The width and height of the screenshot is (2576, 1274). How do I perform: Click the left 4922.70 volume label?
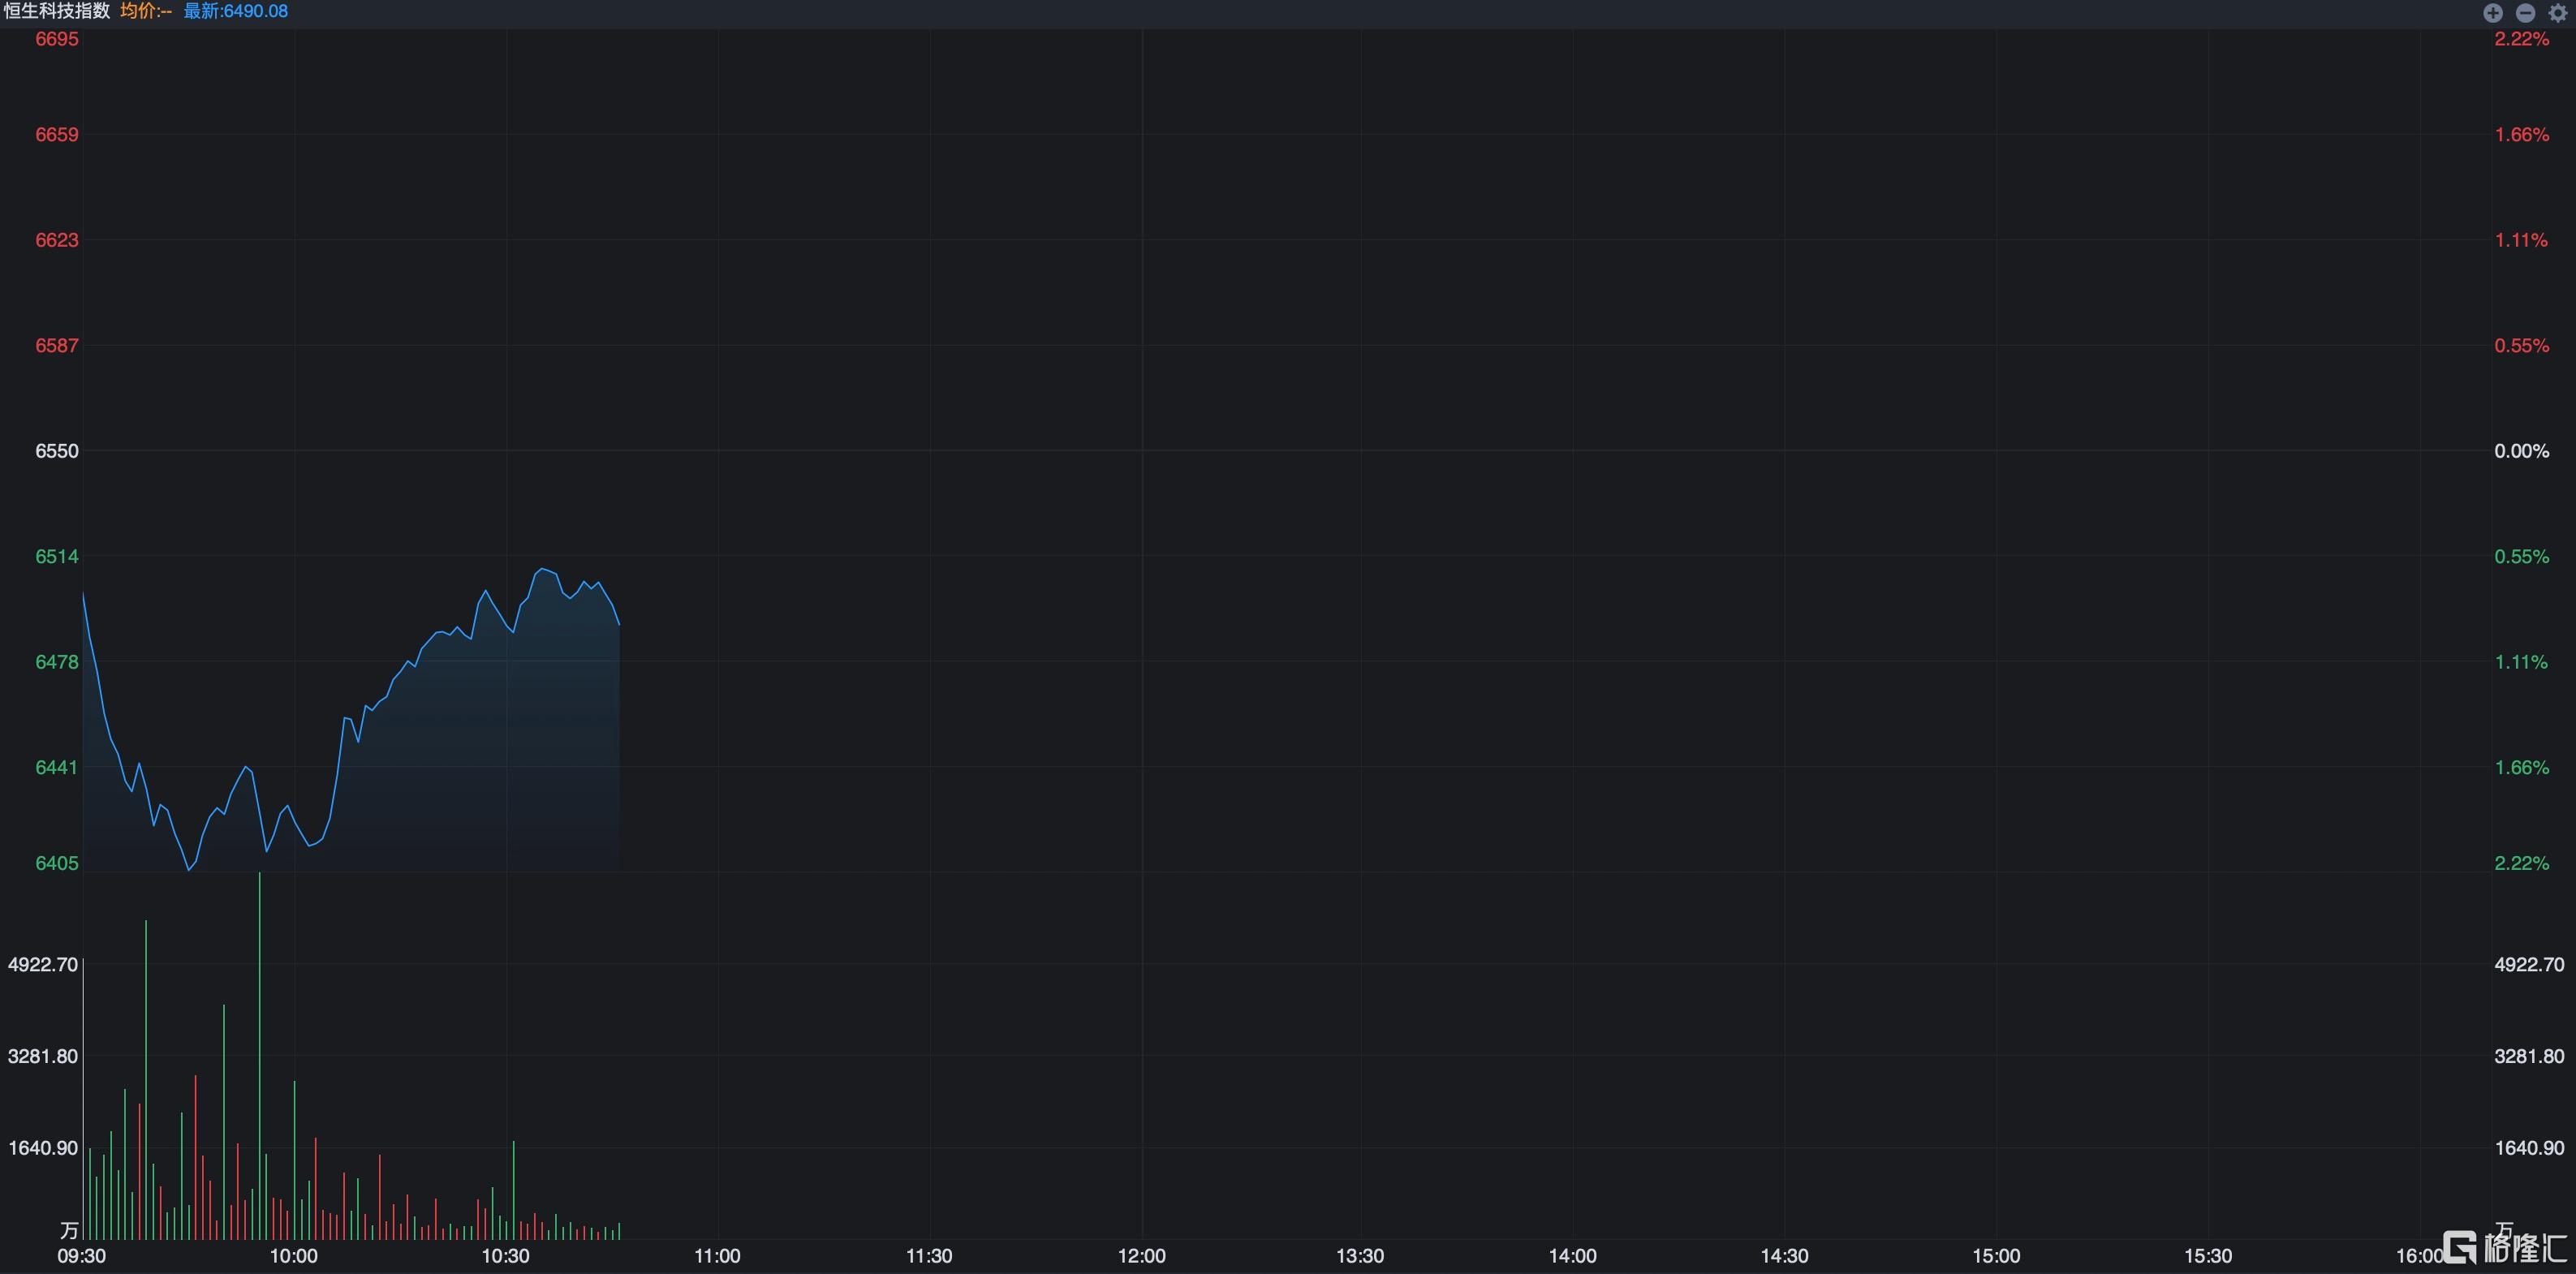pos(43,964)
